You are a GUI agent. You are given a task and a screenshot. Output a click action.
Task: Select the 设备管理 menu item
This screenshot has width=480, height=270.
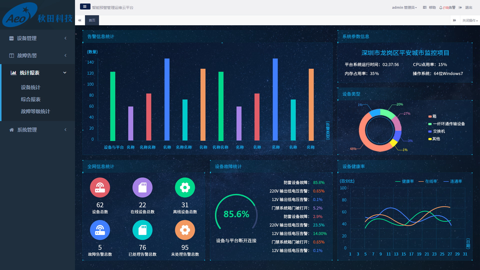[x=37, y=38]
